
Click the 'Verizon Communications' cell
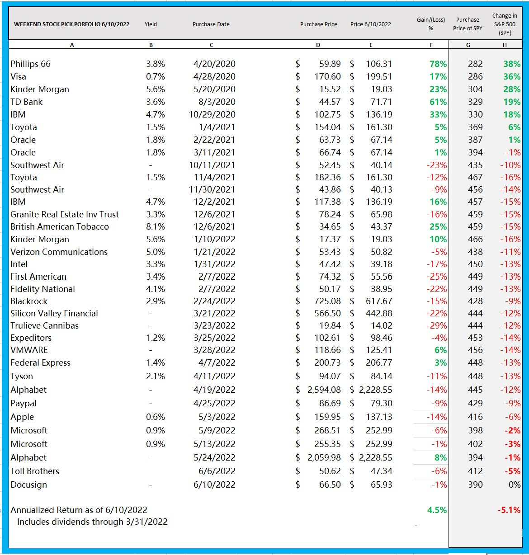click(59, 252)
